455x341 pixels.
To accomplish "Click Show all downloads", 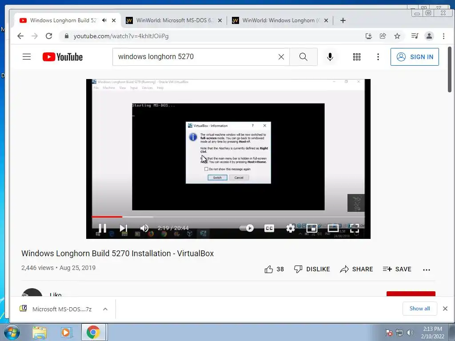I will click(x=419, y=309).
